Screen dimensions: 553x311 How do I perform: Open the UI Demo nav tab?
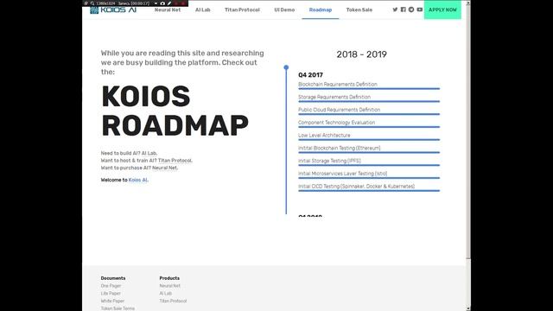pos(284,10)
